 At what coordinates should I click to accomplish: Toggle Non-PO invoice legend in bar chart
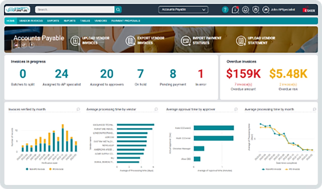[x=35, y=169]
